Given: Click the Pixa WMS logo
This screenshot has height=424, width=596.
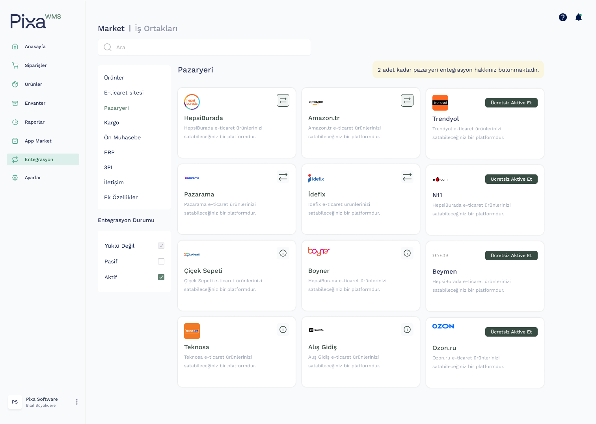Looking at the screenshot, I should tap(35, 21).
